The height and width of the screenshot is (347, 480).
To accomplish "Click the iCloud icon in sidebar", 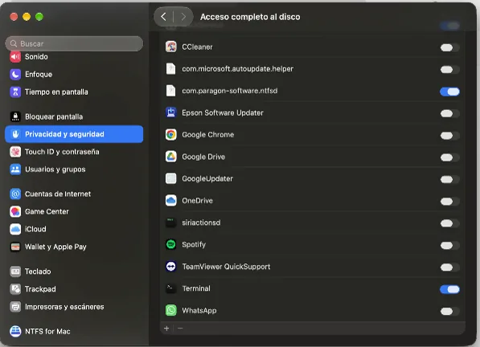I will point(15,229).
